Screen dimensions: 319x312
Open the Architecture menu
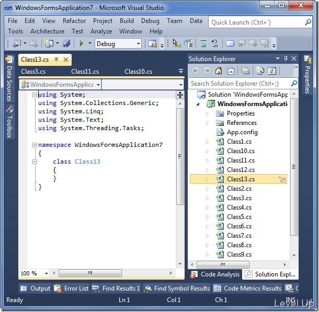[x=47, y=31]
